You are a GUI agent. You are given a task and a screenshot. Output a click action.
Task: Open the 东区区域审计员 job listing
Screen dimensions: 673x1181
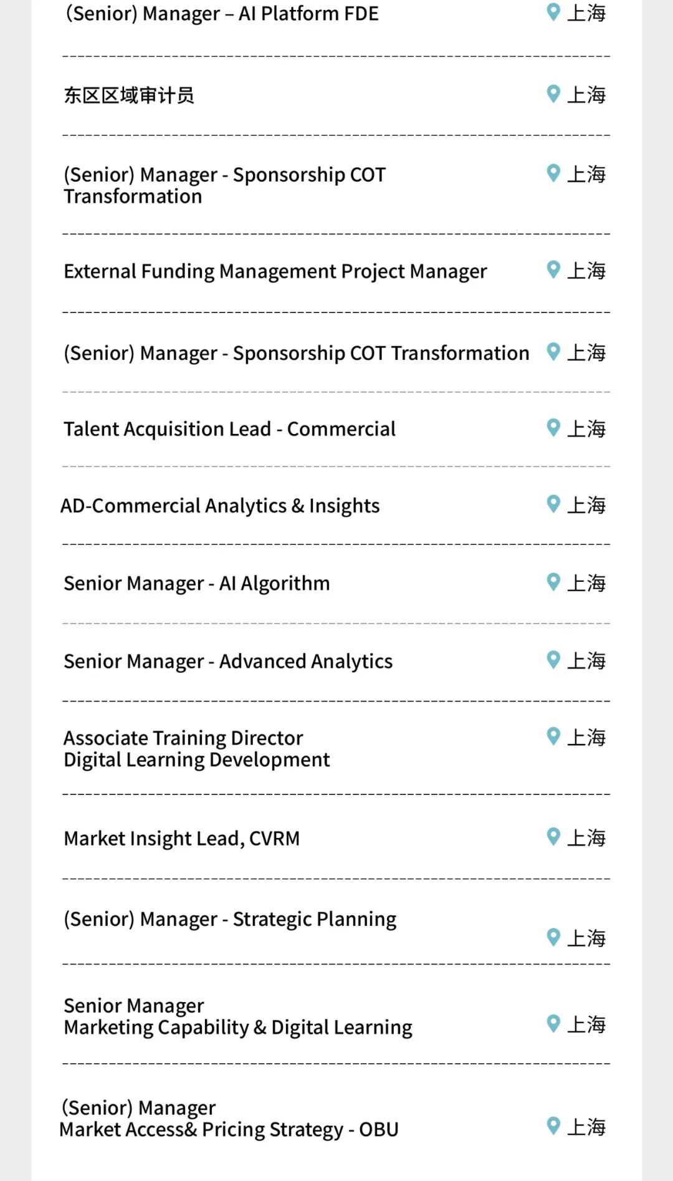(x=129, y=95)
